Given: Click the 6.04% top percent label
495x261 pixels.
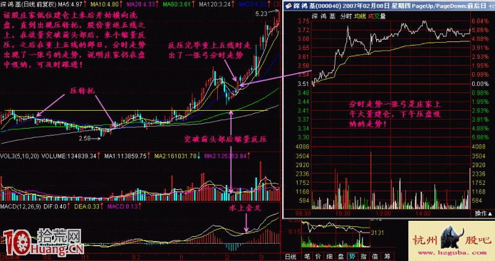Looking at the screenshot, I should pyautogui.click(x=480, y=21).
